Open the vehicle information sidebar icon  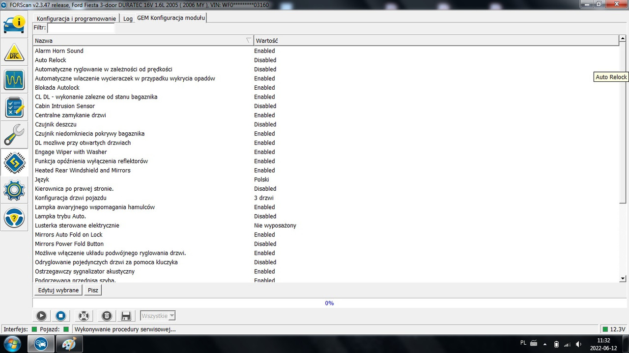point(14,24)
